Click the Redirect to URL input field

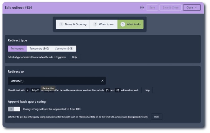coord(57,81)
